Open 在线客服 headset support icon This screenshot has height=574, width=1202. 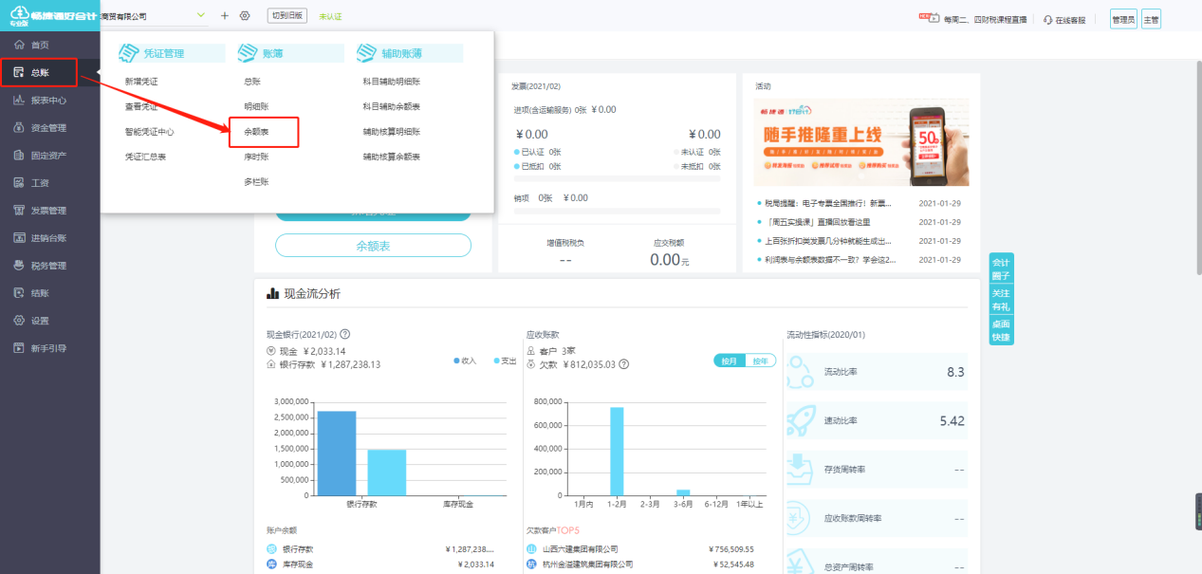tap(1047, 19)
